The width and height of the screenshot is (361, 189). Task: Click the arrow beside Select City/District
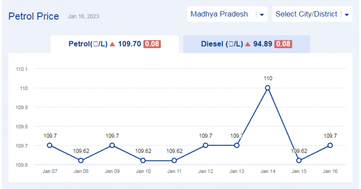point(346,14)
